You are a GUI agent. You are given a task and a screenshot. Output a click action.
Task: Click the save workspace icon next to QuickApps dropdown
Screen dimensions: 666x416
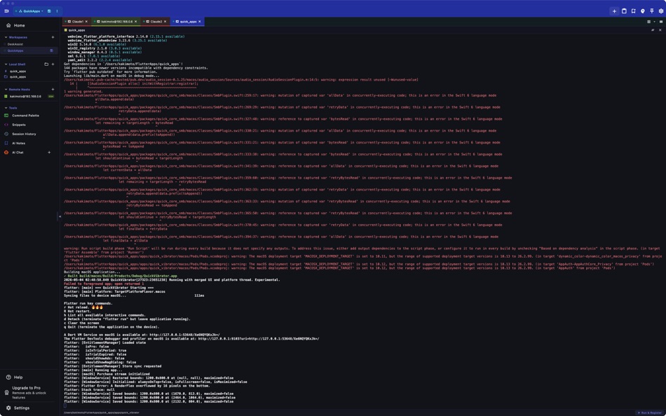pos(49,11)
